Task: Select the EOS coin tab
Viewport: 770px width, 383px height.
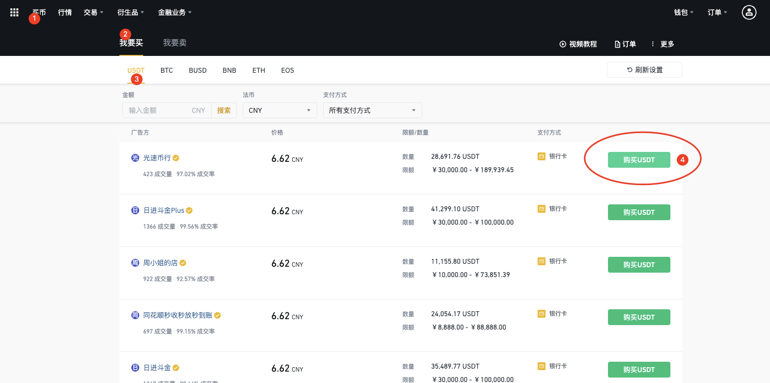Action: 287,70
